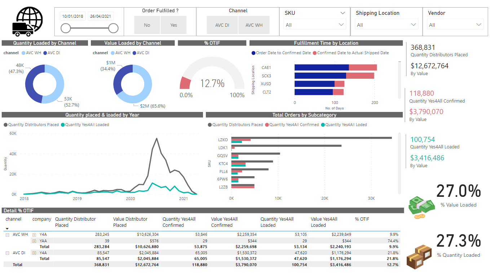Sort by % OTIF column header
Screen dimensions: 490x273
[362, 219]
